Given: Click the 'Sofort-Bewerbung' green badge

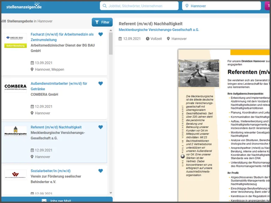Looking at the screenshot, I should click(x=16, y=46).
